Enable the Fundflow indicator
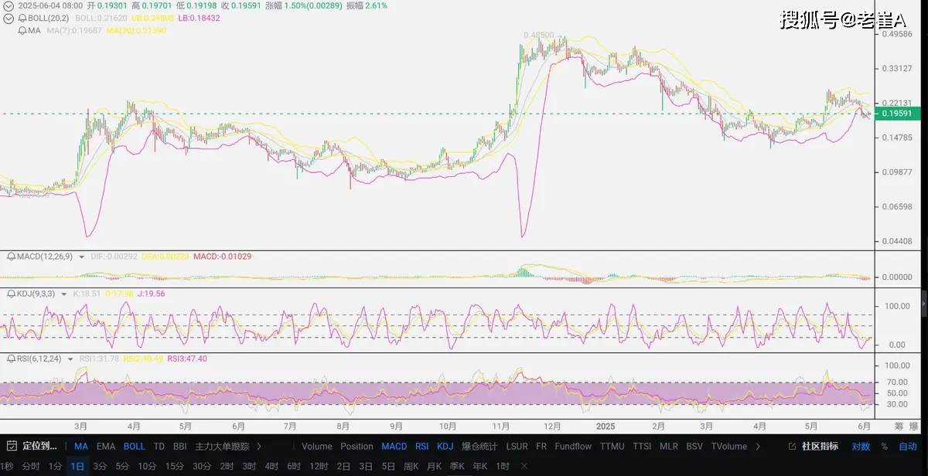Viewport: 928px width, 476px height. pyautogui.click(x=573, y=446)
